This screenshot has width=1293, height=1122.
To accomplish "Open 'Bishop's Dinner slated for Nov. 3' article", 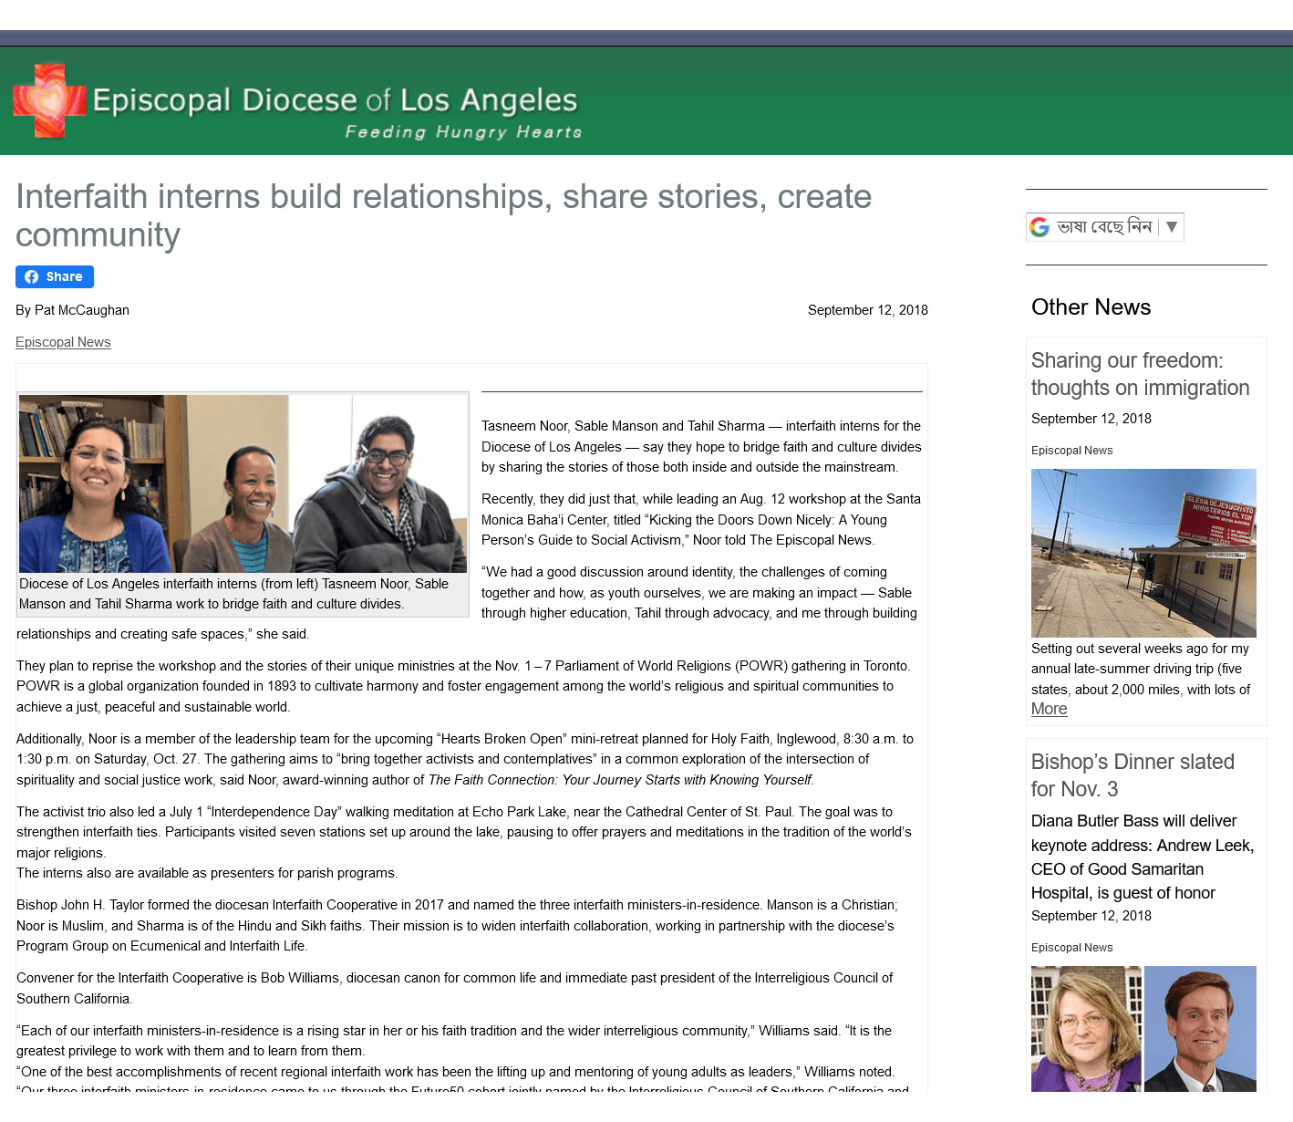I will (x=1133, y=775).
